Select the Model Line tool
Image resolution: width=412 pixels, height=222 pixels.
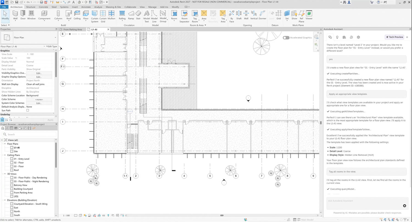pos(154,16)
